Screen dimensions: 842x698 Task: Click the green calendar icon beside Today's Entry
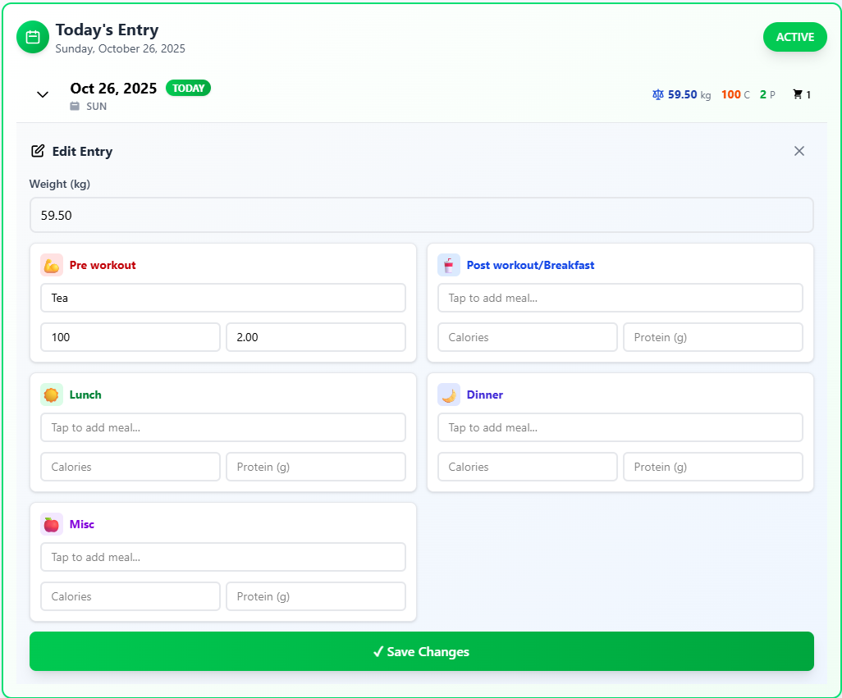(x=33, y=37)
